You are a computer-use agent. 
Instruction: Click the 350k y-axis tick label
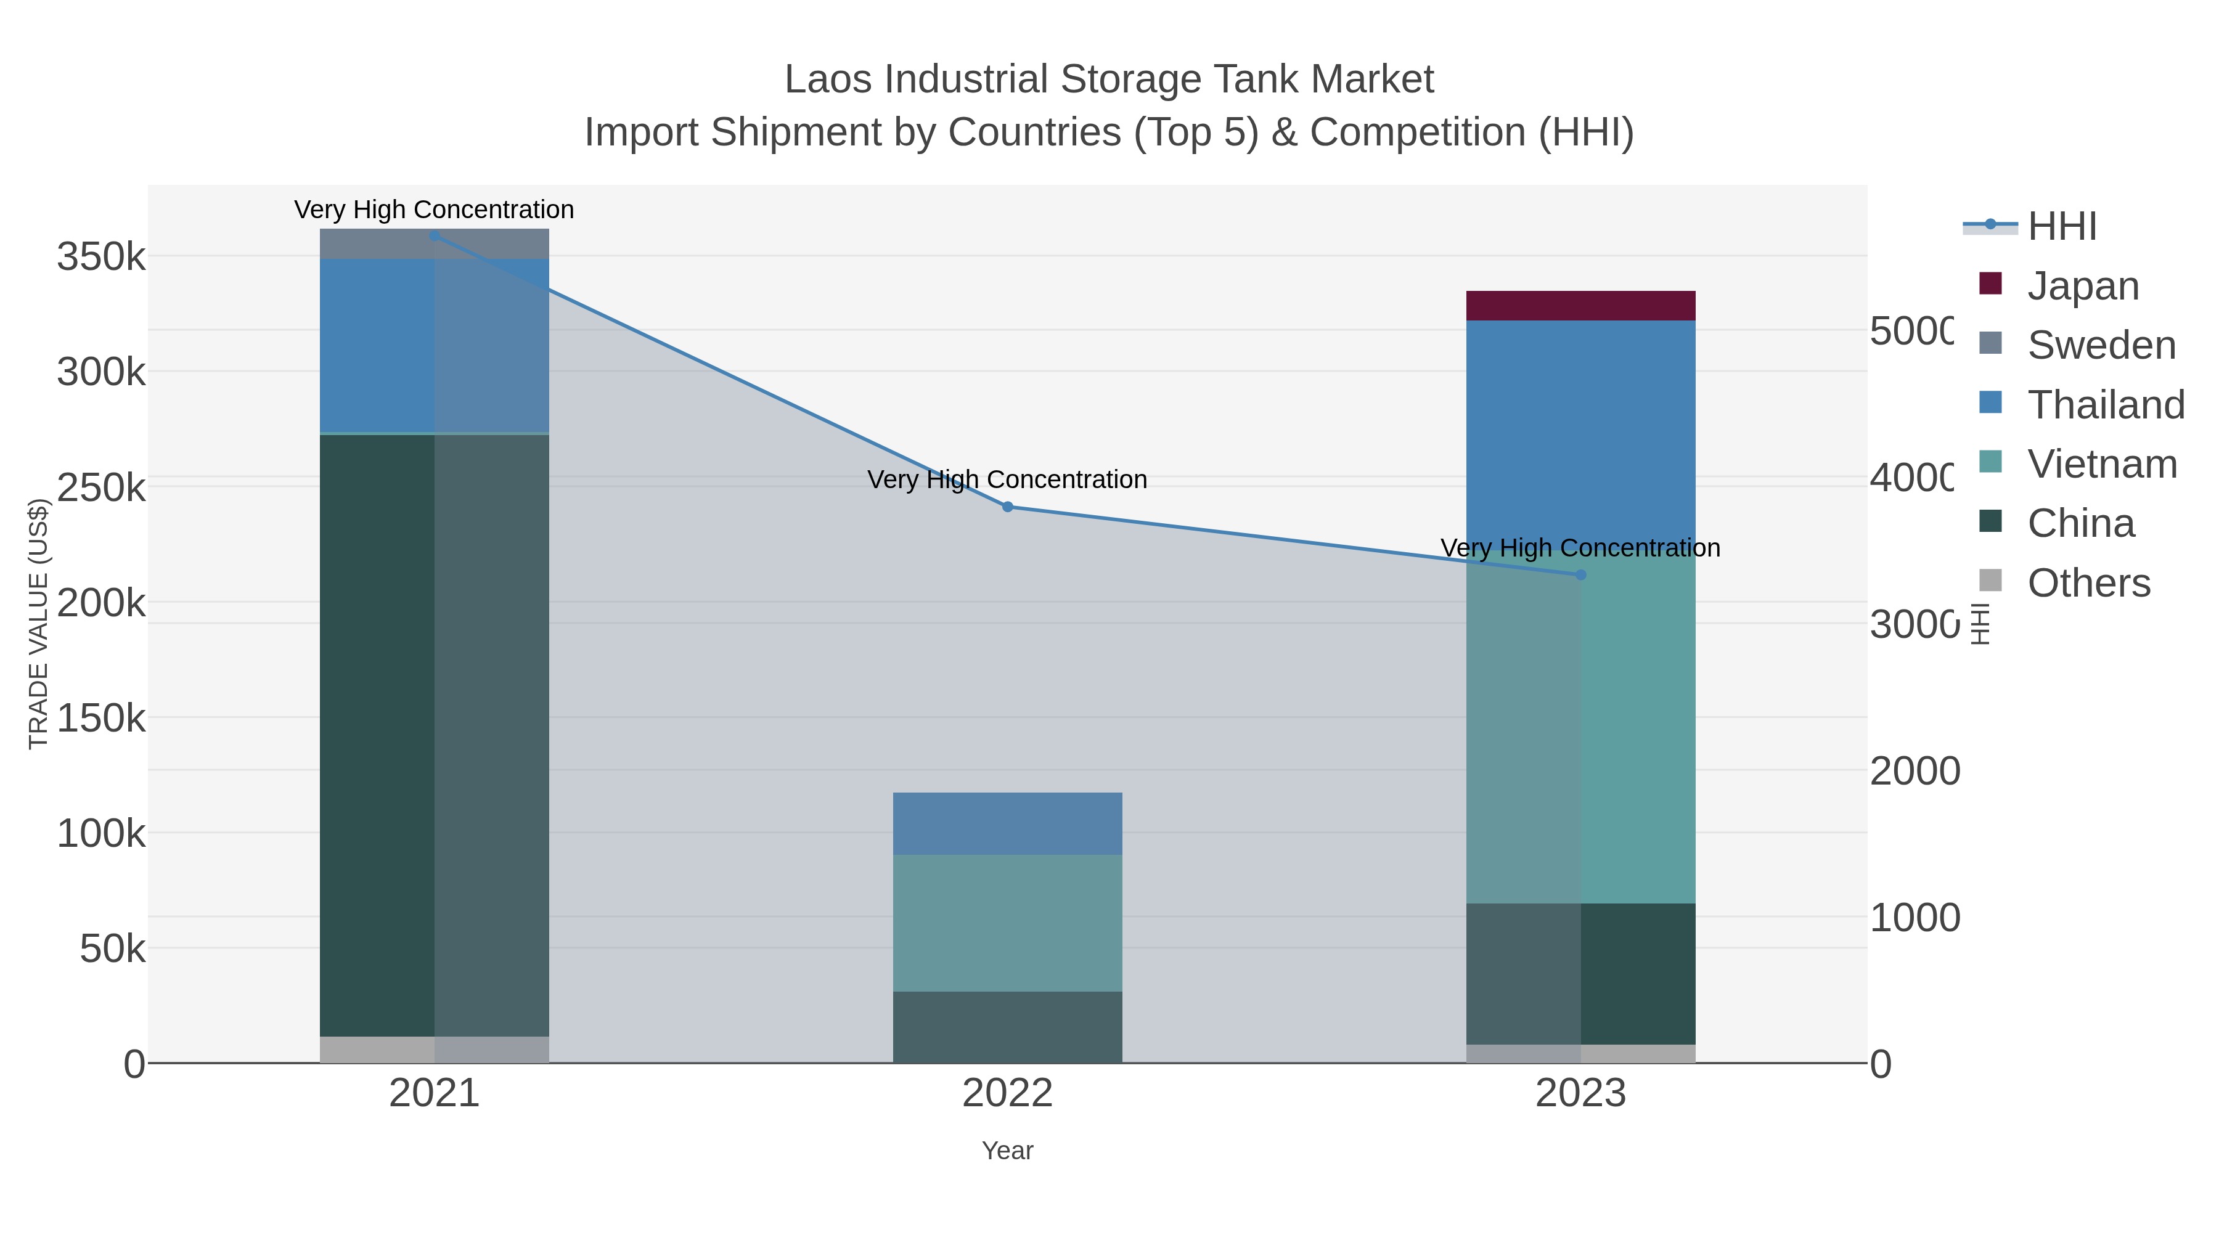point(102,256)
